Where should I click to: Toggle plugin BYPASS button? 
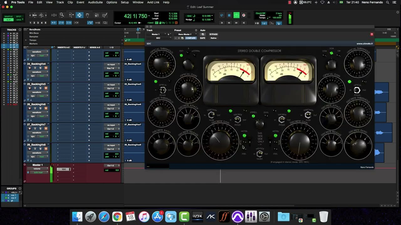tap(213, 34)
